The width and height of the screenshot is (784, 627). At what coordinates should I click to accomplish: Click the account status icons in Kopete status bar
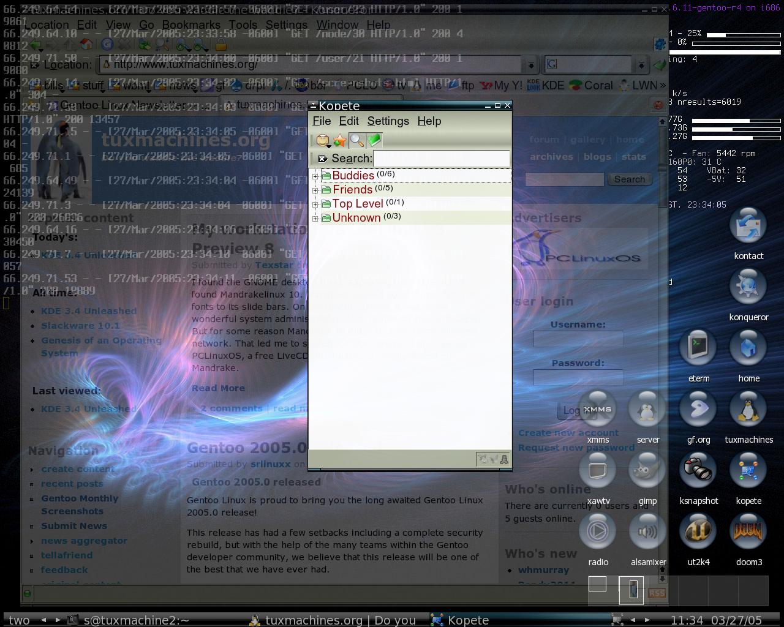click(x=493, y=459)
